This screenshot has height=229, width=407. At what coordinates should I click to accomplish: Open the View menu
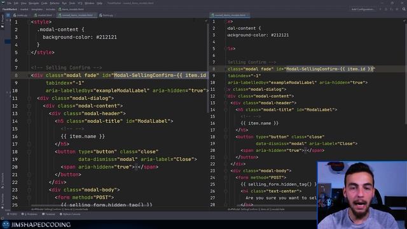[x=24, y=3]
